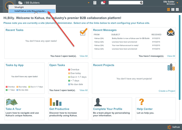
Task: Switch to list layout view icon
Action: pyautogui.click(x=177, y=10)
